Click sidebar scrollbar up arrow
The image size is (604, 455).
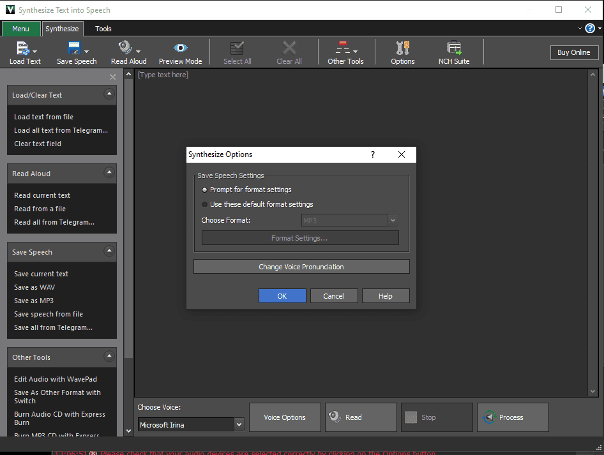point(129,74)
